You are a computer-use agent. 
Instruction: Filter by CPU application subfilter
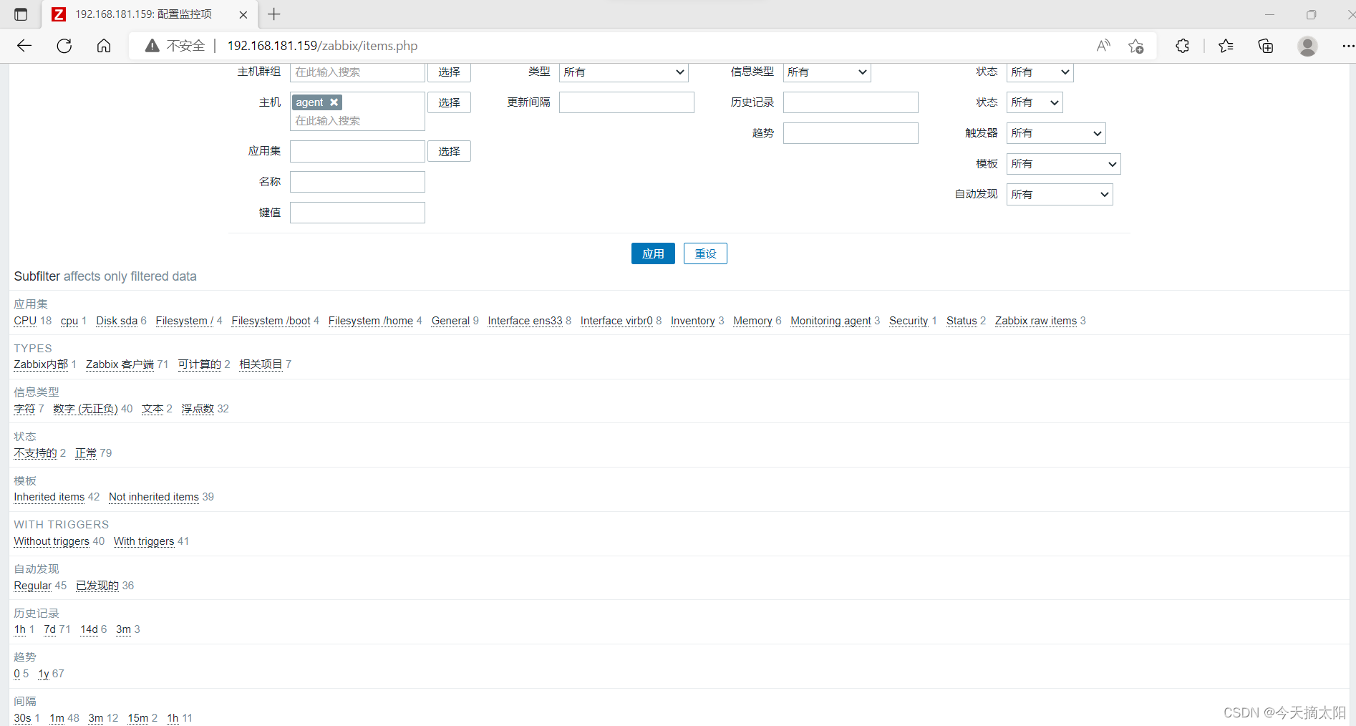point(25,321)
